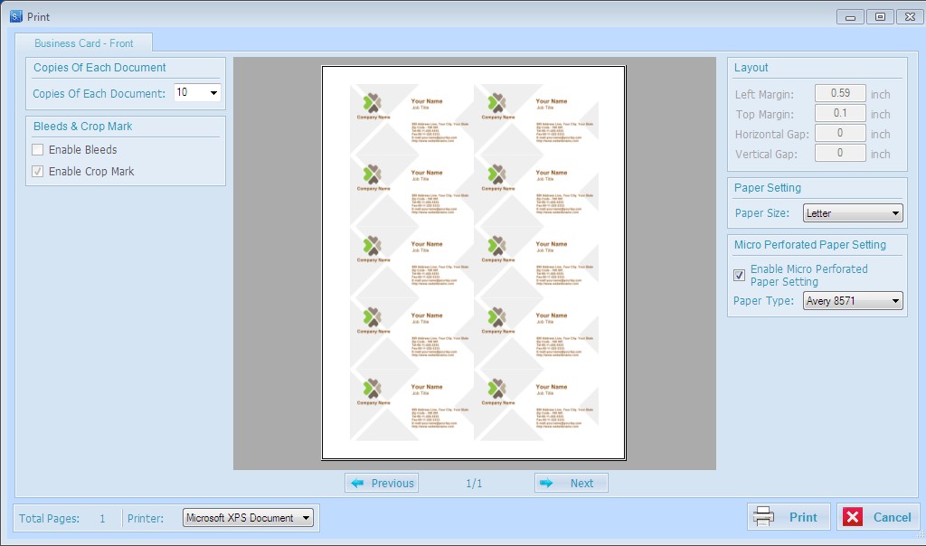The image size is (926, 546).
Task: Disable Micro Perforated Paper Setting checkbox
Action: click(740, 275)
